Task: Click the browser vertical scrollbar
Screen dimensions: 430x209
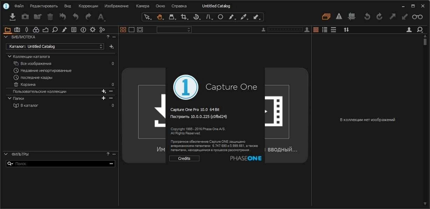Action: click(x=425, y=41)
